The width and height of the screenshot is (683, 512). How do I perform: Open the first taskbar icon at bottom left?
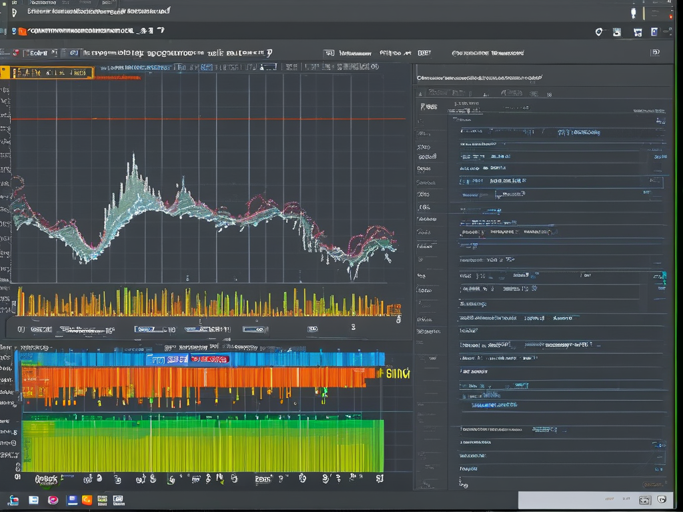click(x=13, y=500)
